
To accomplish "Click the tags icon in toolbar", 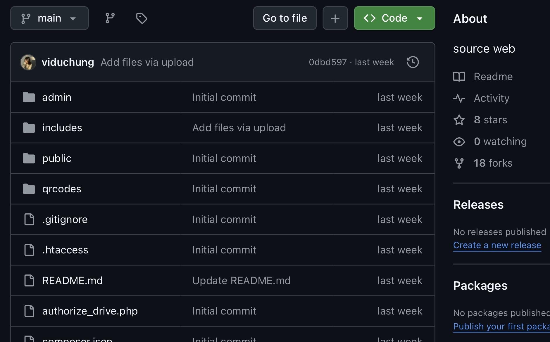I will 142,18.
